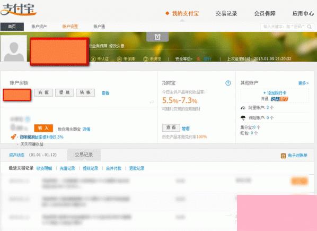
Task: Open 会员保障 in top navigation
Action: 265,14
